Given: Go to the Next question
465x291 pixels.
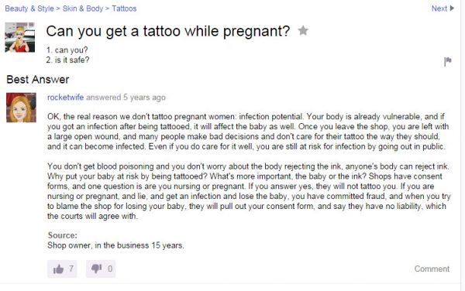Looking at the screenshot, I should (439, 9).
